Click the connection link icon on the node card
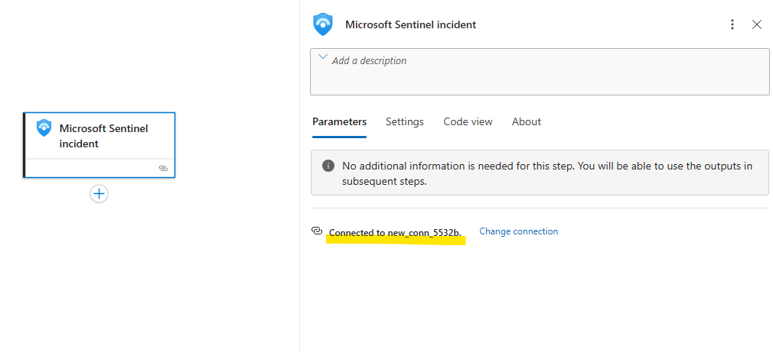This screenshot has height=352, width=773. point(163,168)
